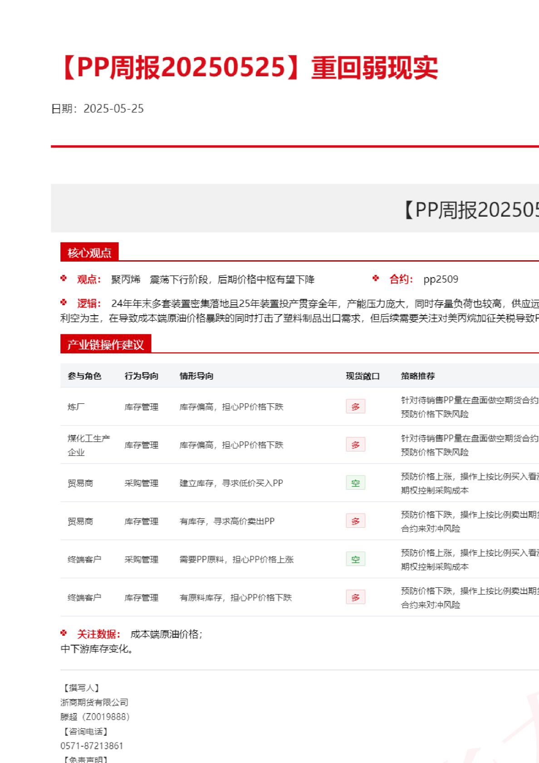Click the author name 滕超 (Z0019888)
The width and height of the screenshot is (539, 763).
coord(95,717)
